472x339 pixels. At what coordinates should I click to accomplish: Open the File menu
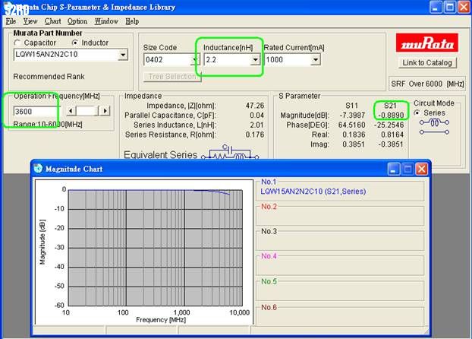click(x=11, y=21)
